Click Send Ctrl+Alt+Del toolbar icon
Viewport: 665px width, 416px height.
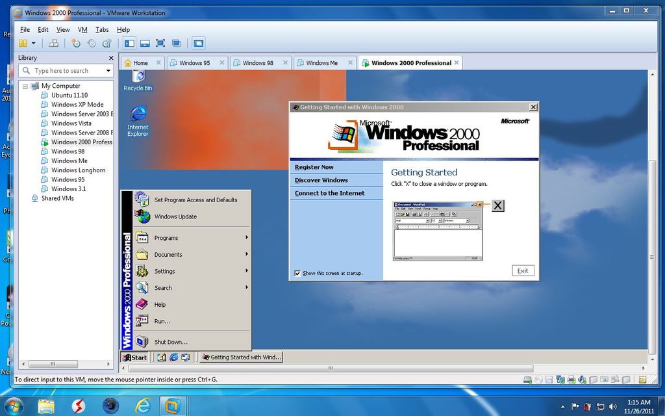[53, 44]
